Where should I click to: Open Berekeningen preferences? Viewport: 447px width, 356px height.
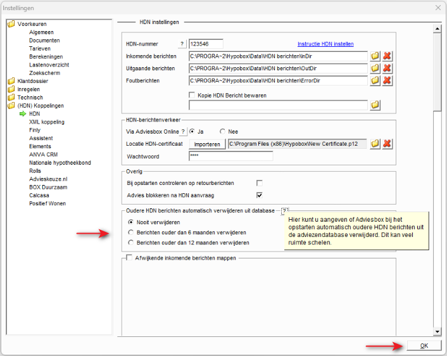pyautogui.click(x=46, y=56)
